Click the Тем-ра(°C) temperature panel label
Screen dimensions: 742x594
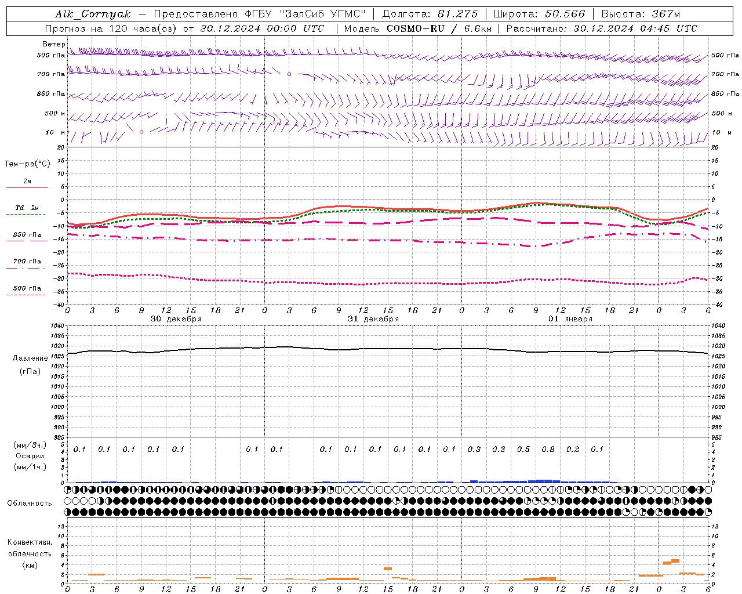(x=27, y=164)
